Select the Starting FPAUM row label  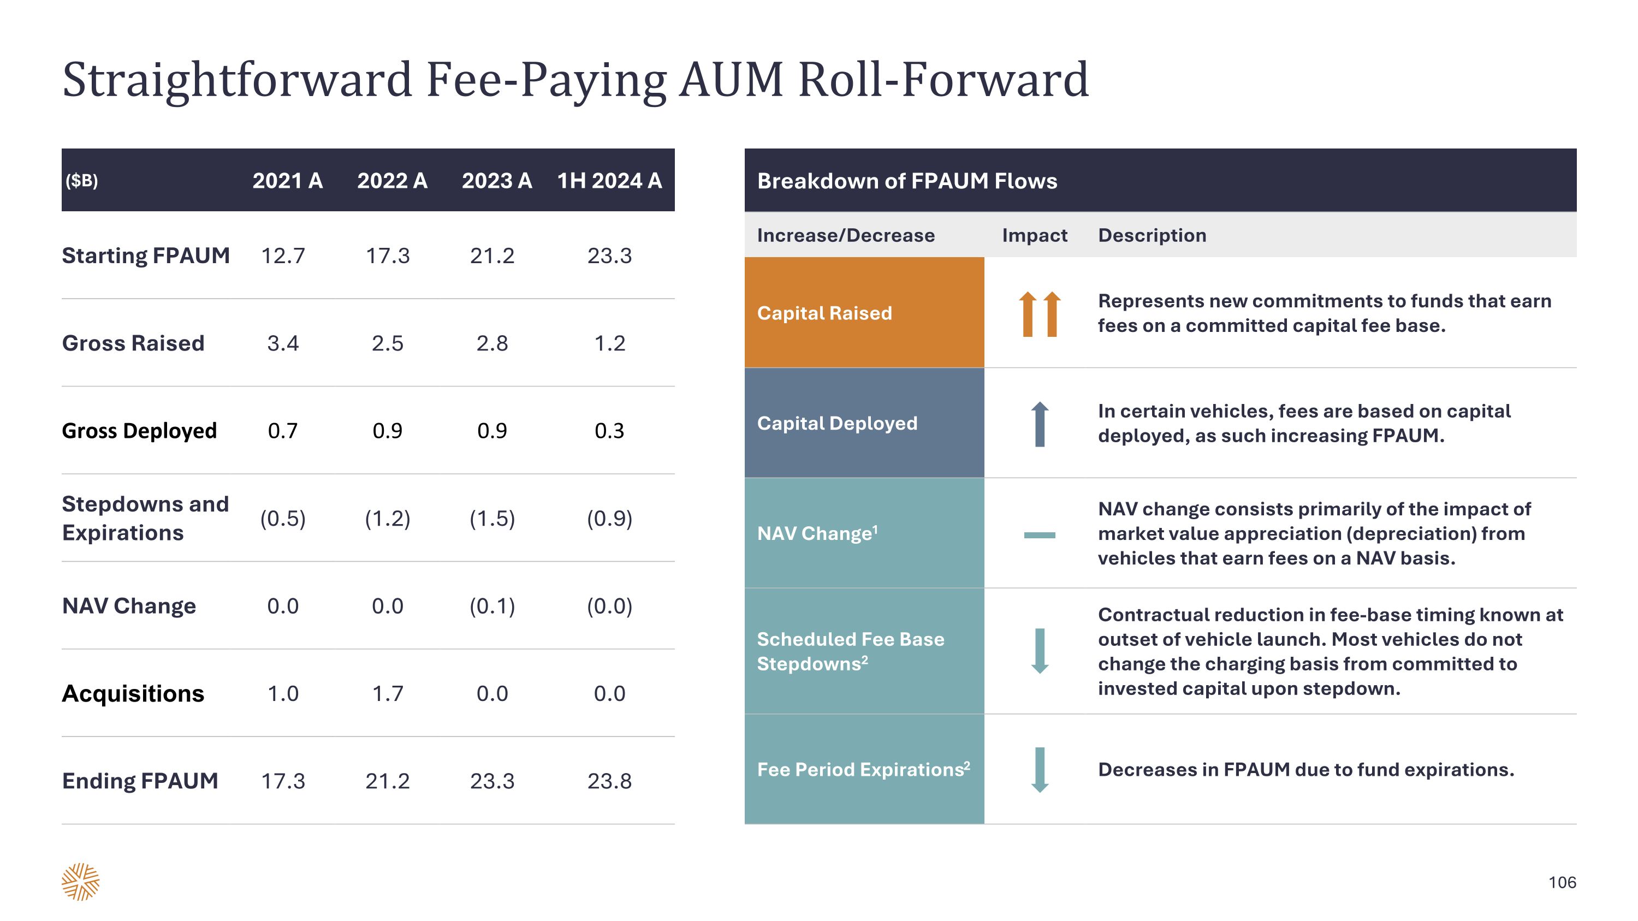(x=146, y=255)
